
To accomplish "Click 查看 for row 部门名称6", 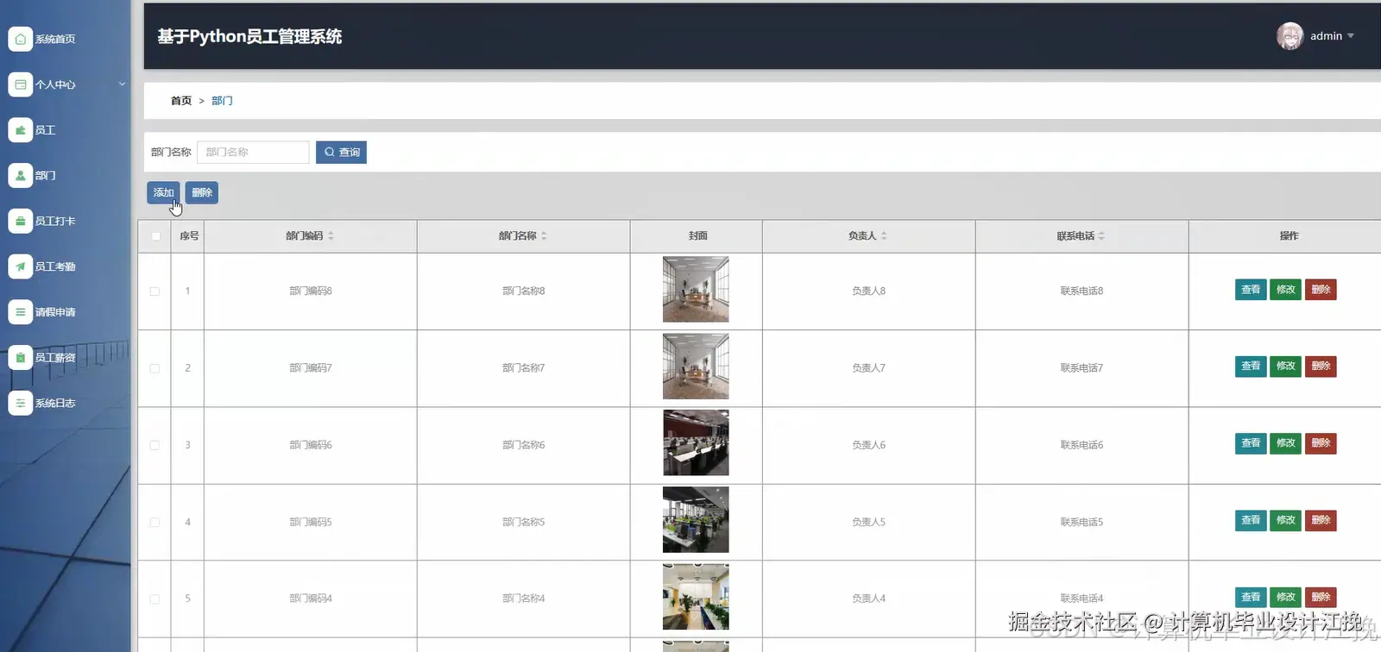I will 1251,443.
